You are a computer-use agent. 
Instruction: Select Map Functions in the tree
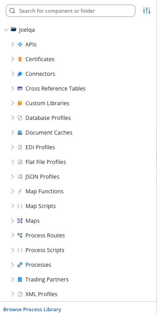coord(44,191)
